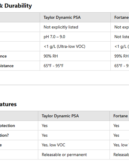Select the 'otection' row label
Viewport: 129px width, 161px height.
point(7,126)
